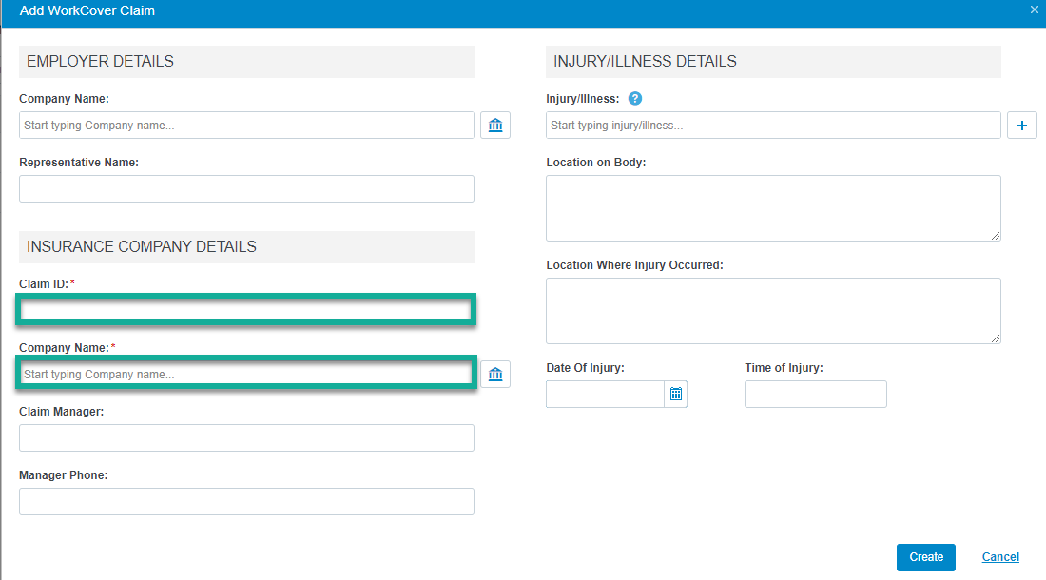Add new injury/illness with plus button
The width and height of the screenshot is (1046, 580).
[1021, 126]
